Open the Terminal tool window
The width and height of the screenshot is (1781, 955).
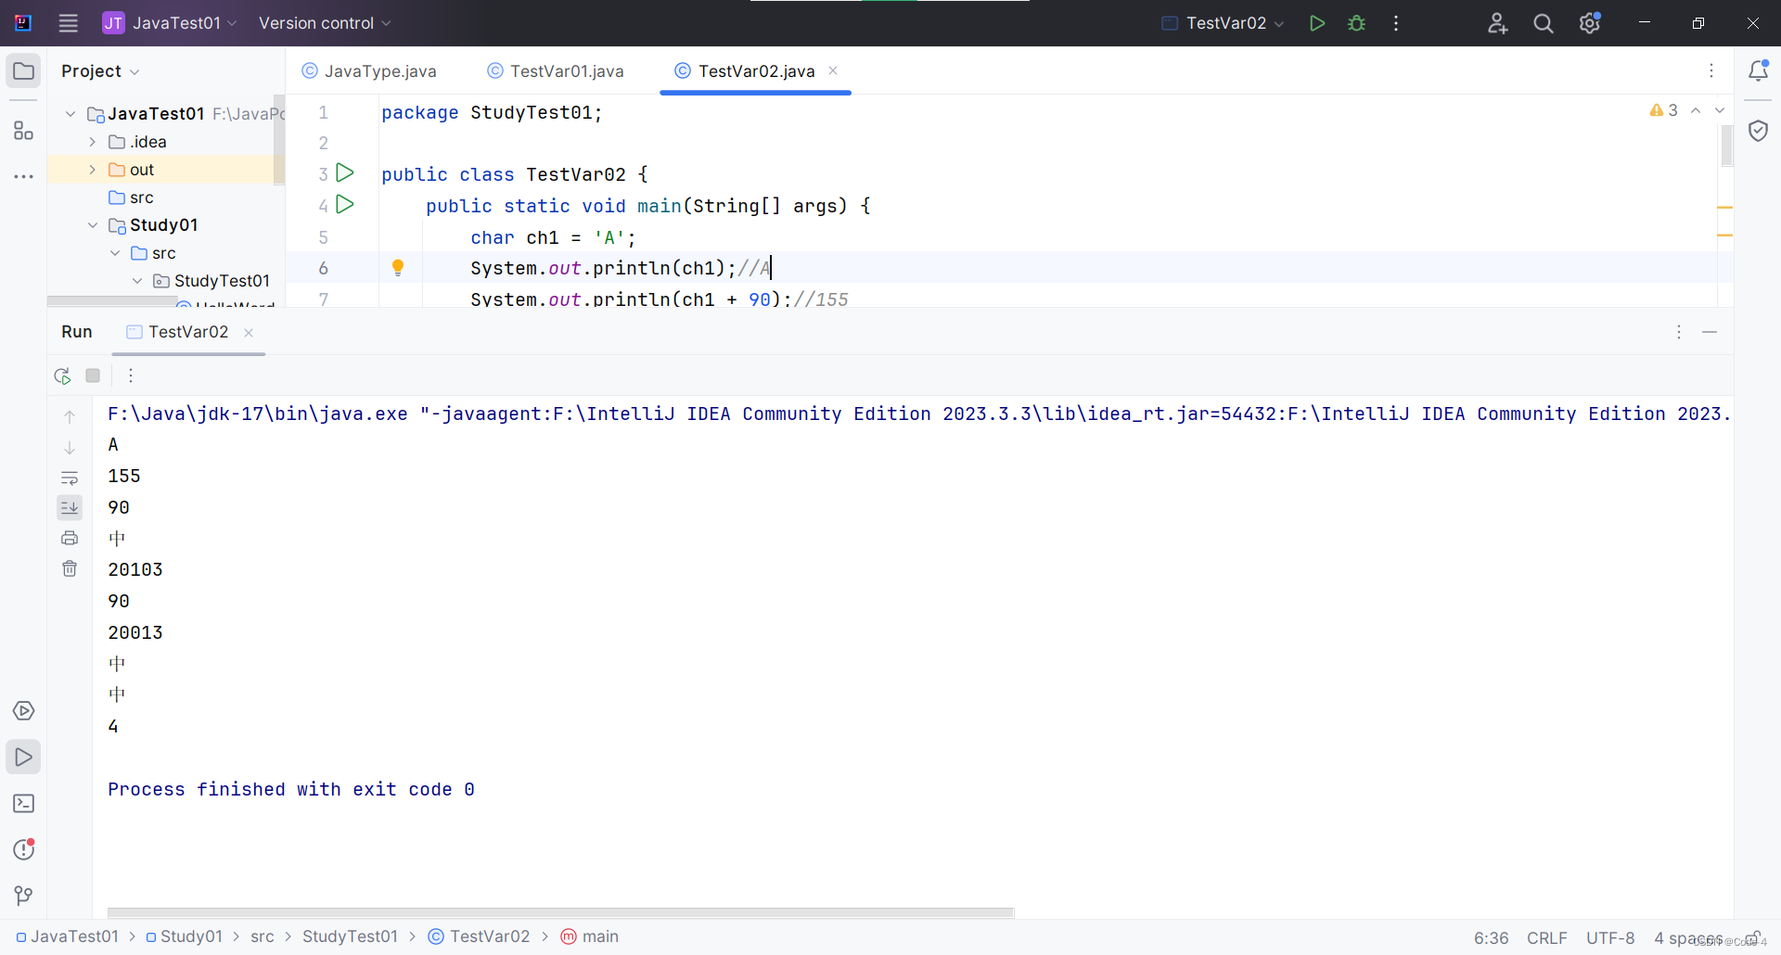pyautogui.click(x=24, y=804)
